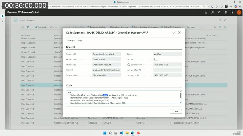Click View Code in the toolbar
Viewport: 243px width, 136px height.
(41, 27)
